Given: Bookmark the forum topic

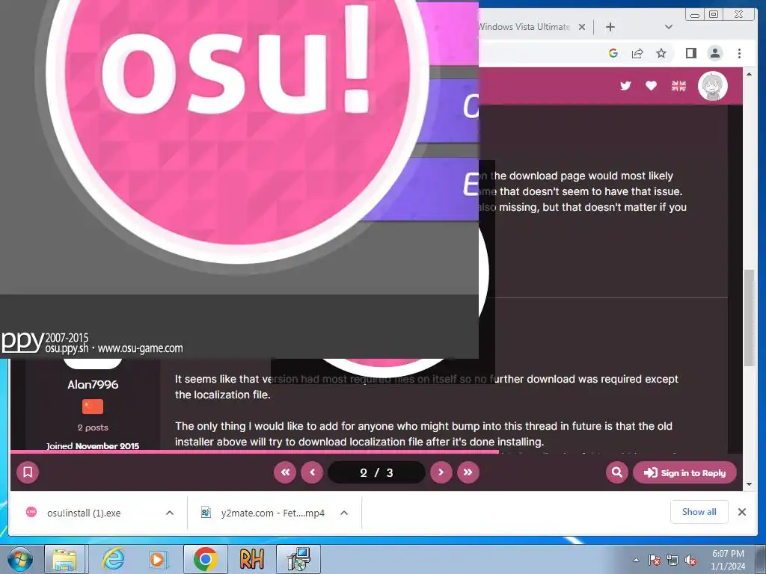Looking at the screenshot, I should pyautogui.click(x=28, y=472).
